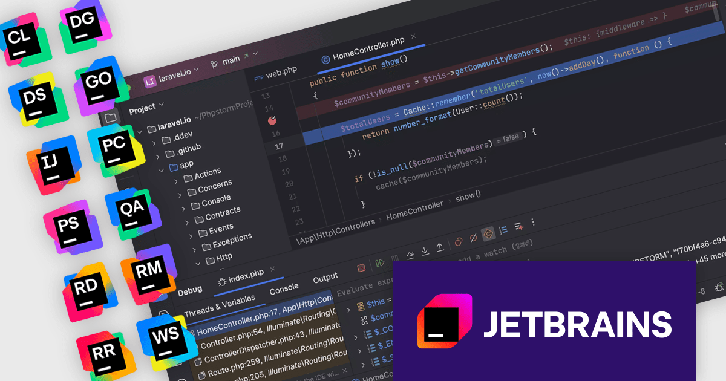Open the Project view dropdown
The width and height of the screenshot is (726, 381).
(147, 109)
